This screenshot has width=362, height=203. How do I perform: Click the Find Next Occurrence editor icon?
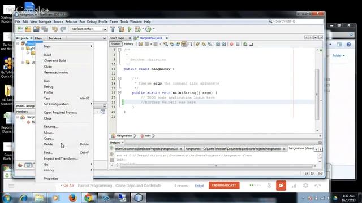point(178,44)
